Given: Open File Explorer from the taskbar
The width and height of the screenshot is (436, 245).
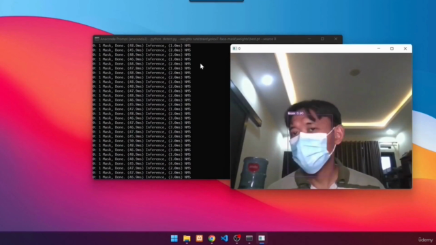Looking at the screenshot, I should [187, 238].
